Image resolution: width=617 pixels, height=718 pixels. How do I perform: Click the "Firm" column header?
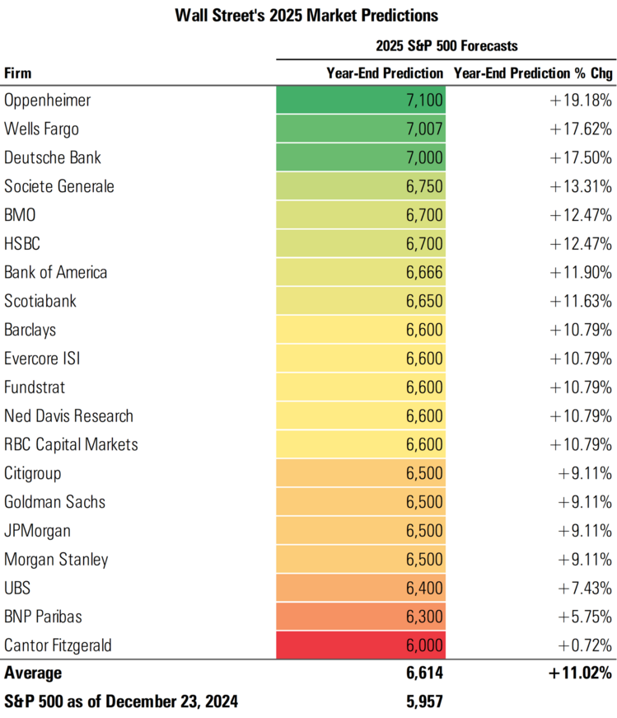pyautogui.click(x=18, y=73)
